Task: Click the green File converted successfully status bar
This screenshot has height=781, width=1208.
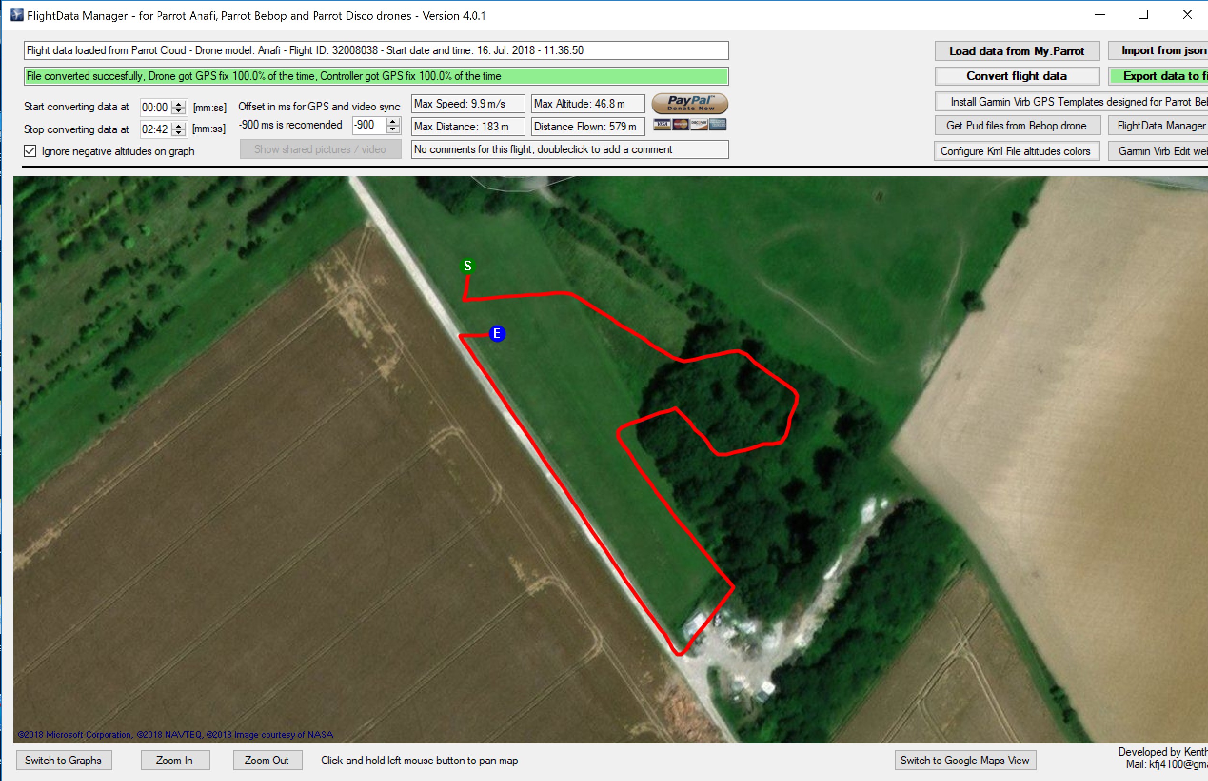Action: coord(376,76)
